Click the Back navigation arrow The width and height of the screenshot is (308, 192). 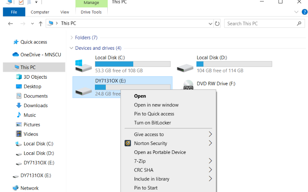10,24
